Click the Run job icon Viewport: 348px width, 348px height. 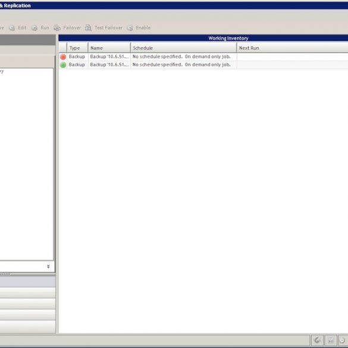point(35,28)
